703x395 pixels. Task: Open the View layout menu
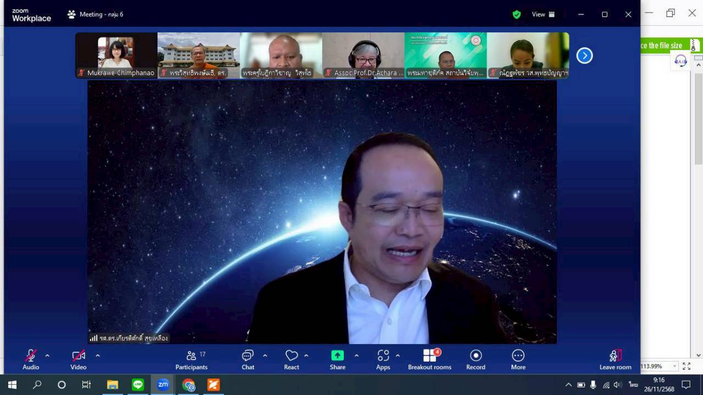[543, 15]
